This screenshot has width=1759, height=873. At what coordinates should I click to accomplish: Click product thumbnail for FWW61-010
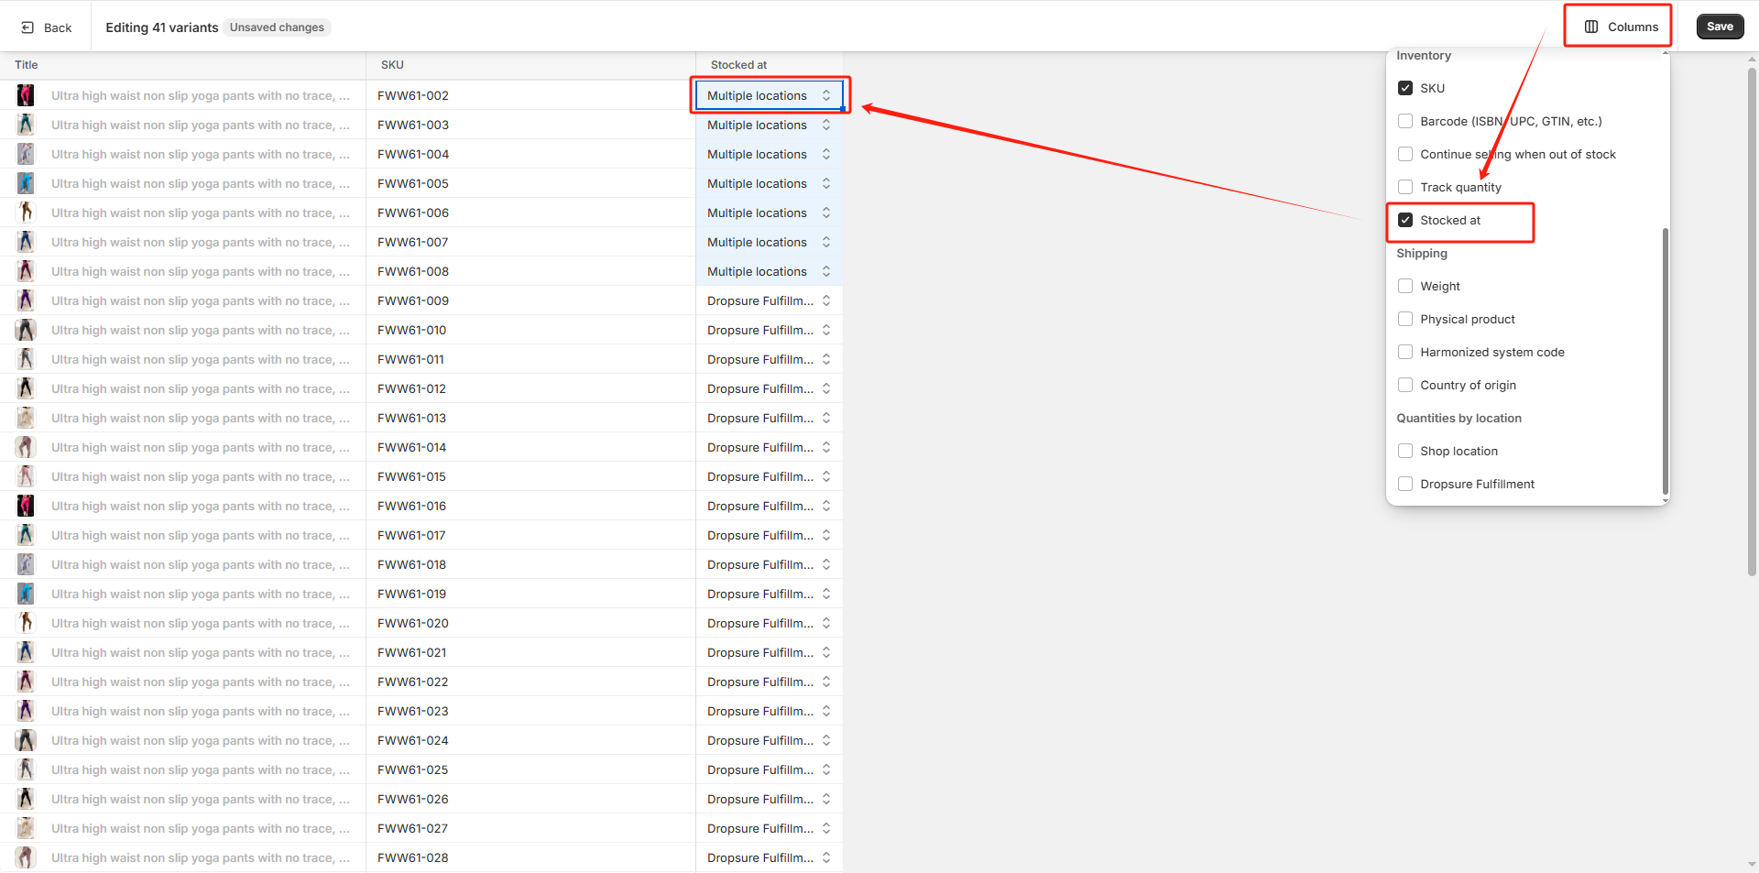point(26,330)
